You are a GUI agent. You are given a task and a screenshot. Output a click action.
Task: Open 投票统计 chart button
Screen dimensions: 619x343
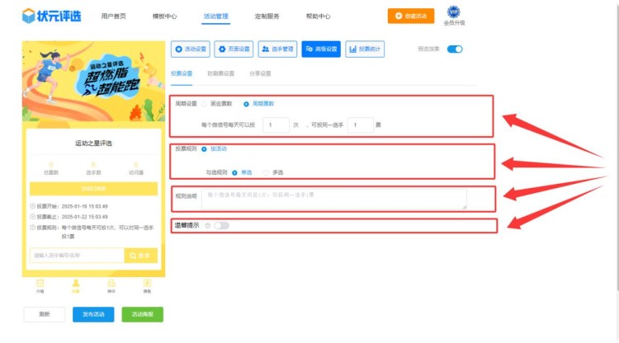point(364,49)
